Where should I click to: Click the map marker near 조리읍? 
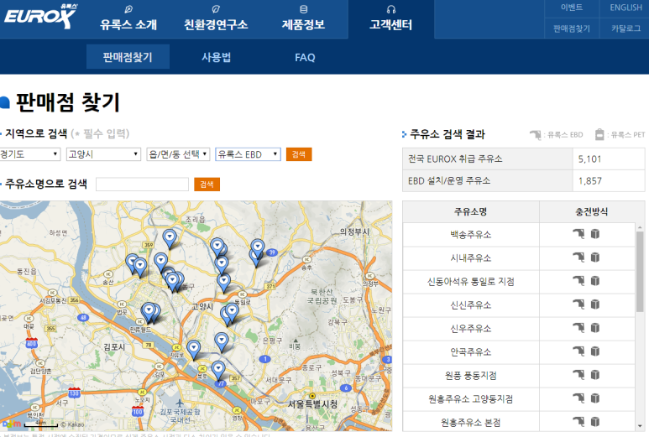pos(170,238)
